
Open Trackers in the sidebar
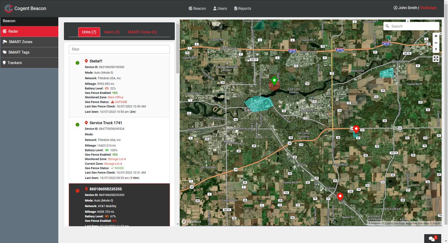[29, 63]
